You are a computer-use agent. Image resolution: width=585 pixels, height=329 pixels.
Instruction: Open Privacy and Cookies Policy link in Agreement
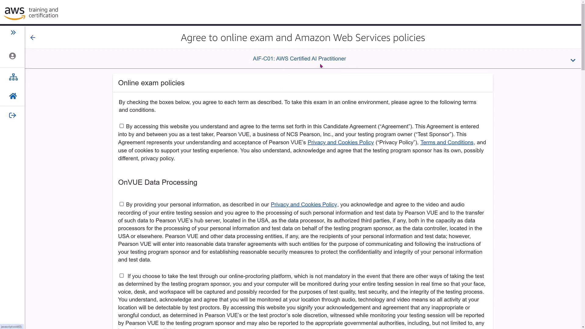[340, 143]
